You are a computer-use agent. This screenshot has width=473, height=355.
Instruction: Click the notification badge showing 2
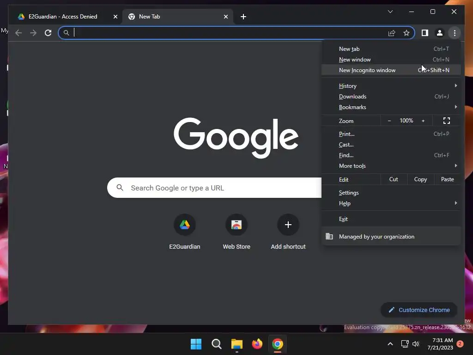460,343
